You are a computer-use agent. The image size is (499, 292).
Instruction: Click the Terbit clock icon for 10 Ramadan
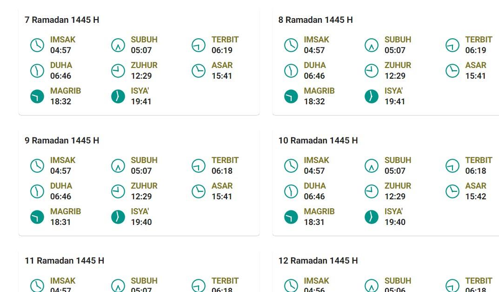coord(452,166)
